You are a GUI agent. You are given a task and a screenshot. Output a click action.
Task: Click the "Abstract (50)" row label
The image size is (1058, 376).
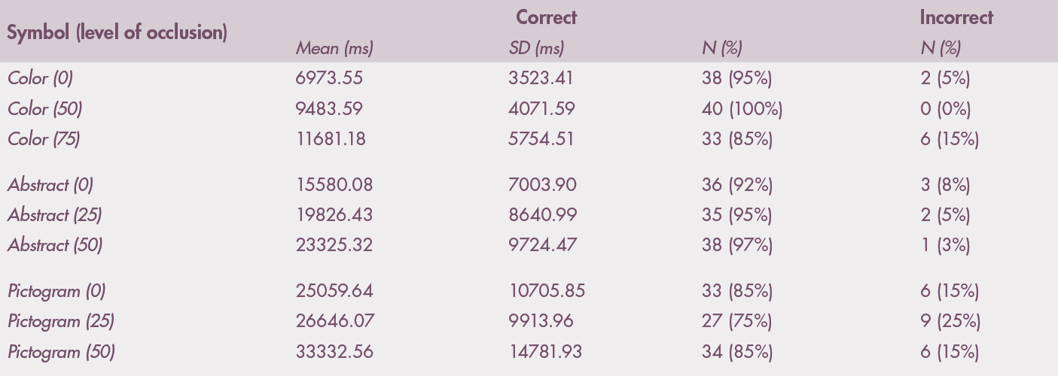pyautogui.click(x=55, y=245)
